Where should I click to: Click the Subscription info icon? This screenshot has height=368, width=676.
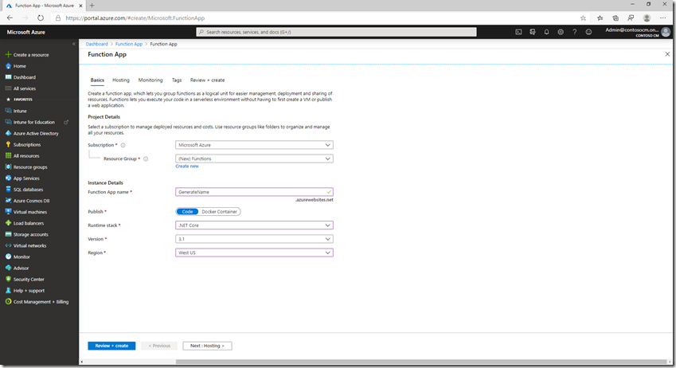point(123,146)
